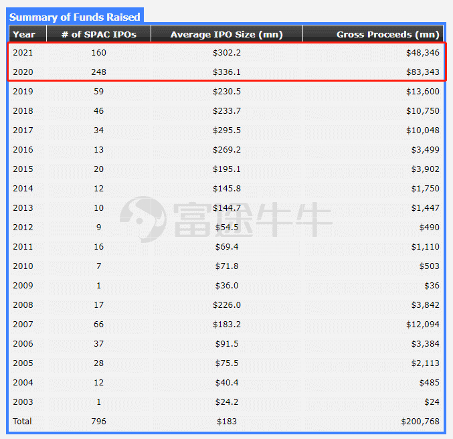Click the IPO count '34'

tap(99, 130)
